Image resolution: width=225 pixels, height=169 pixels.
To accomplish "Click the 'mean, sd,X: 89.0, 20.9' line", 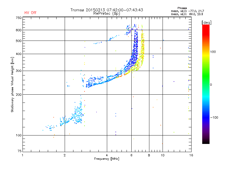I will pyautogui.click(x=187, y=14).
